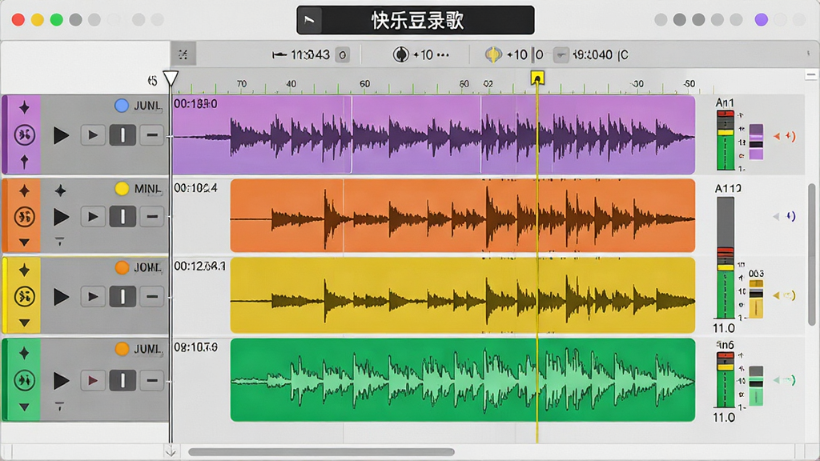Click the pause button on the purple track
This screenshot has height=461, width=820.
point(123,135)
